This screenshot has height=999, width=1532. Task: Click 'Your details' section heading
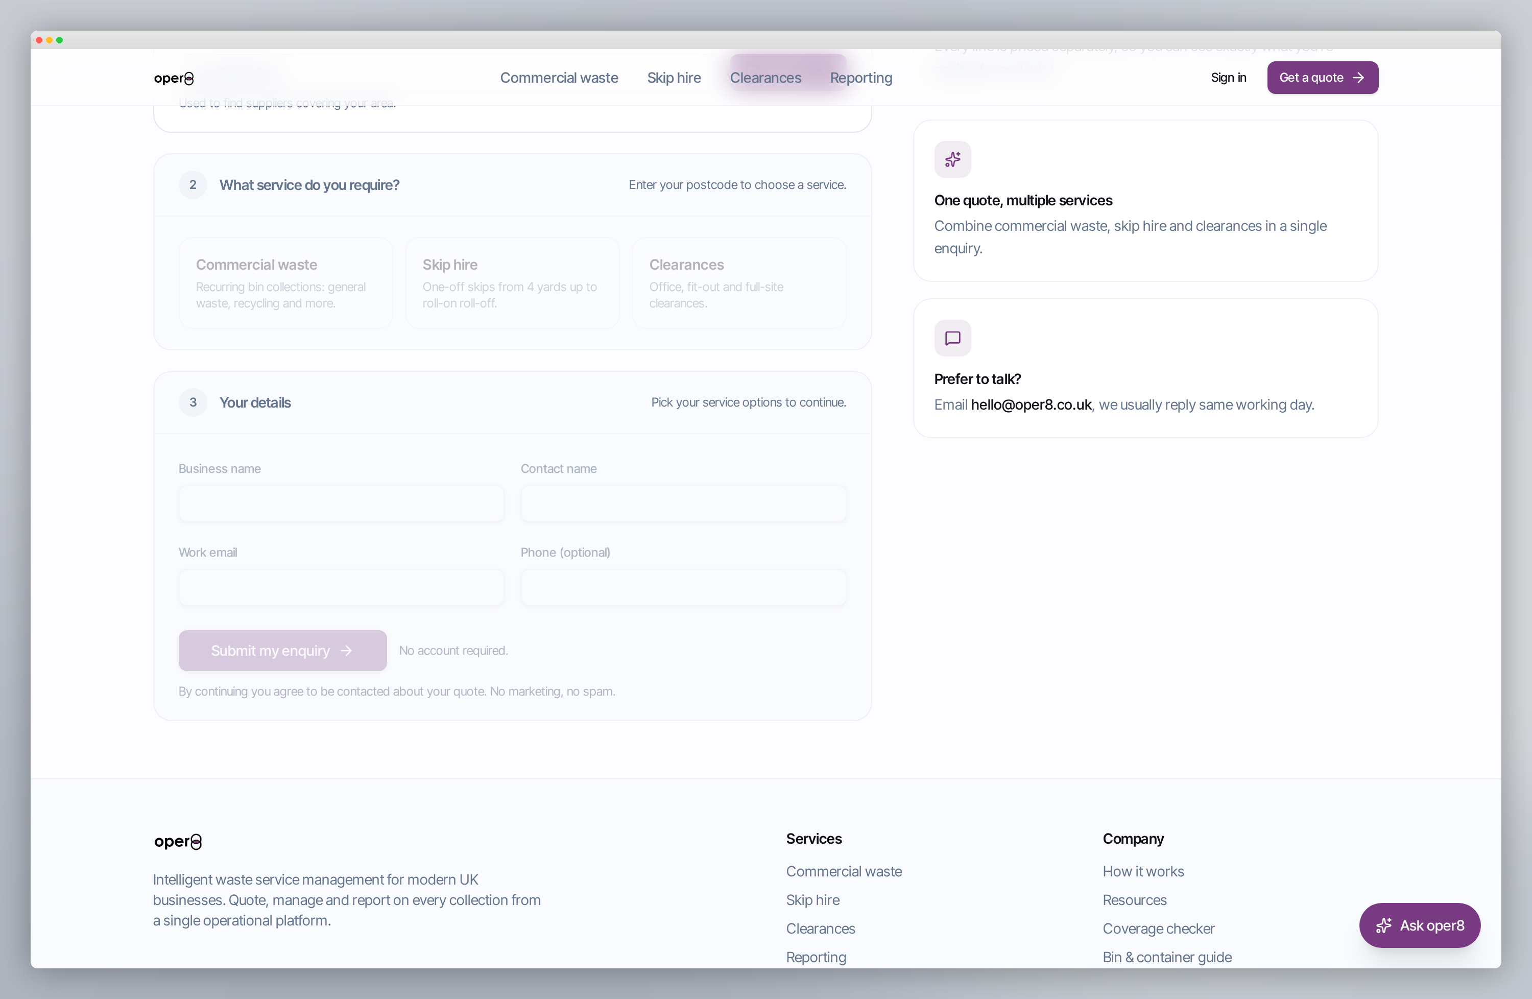coord(255,402)
